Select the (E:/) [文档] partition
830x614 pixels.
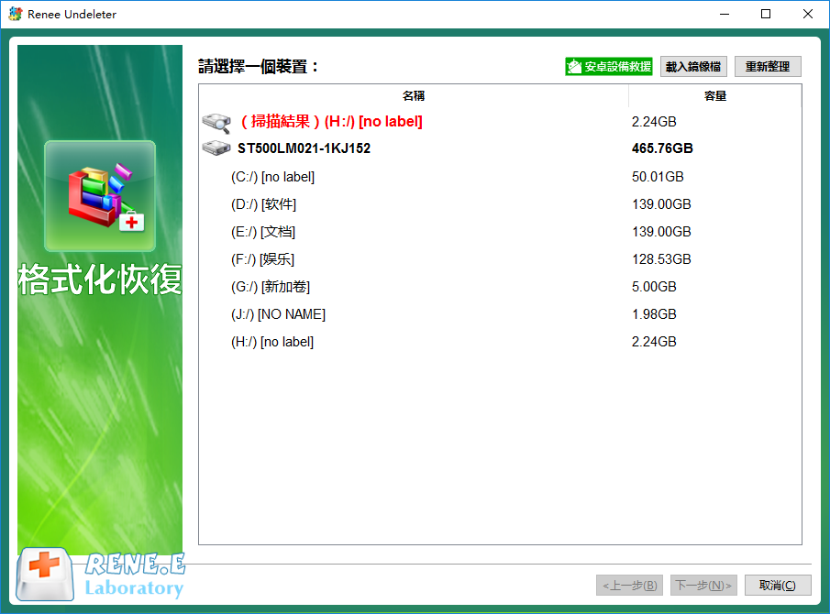coord(500,232)
